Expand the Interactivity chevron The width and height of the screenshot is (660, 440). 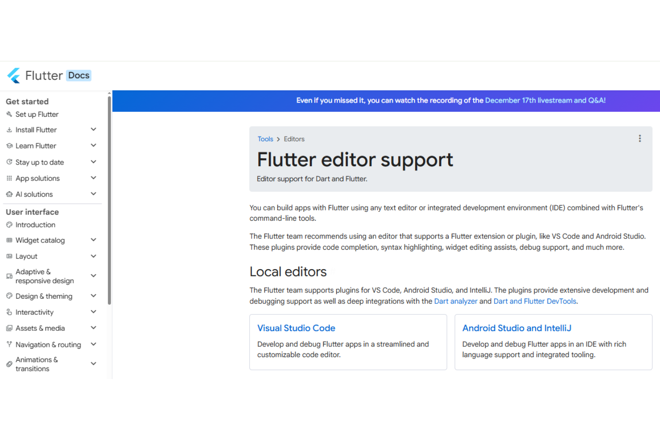coord(94,312)
